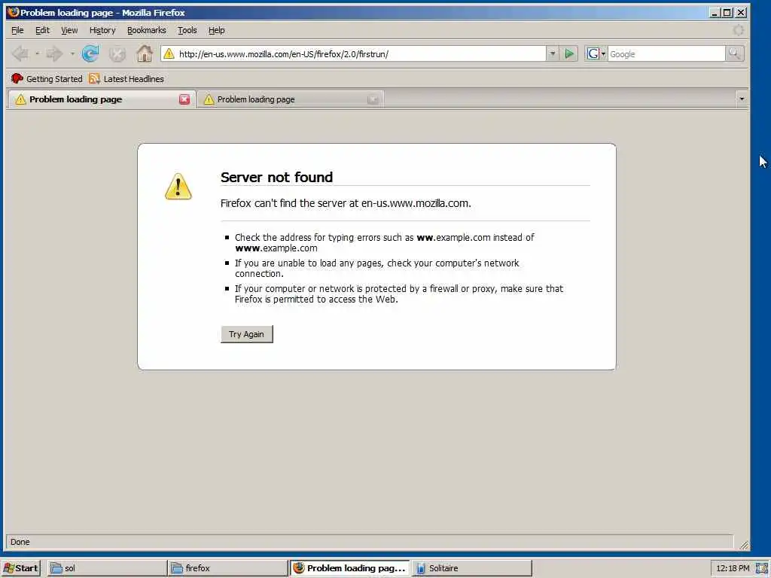Image resolution: width=771 pixels, height=578 pixels.
Task: Click the large warning triangle on error page
Action: pyautogui.click(x=178, y=187)
